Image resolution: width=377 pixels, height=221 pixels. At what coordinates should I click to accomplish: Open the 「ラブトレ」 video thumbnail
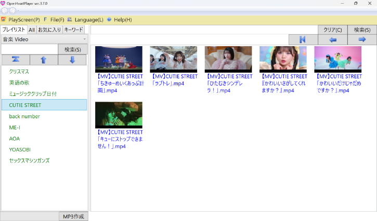tap(173, 59)
